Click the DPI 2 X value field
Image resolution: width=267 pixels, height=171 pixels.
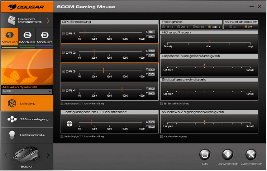pyautogui.click(x=152, y=51)
